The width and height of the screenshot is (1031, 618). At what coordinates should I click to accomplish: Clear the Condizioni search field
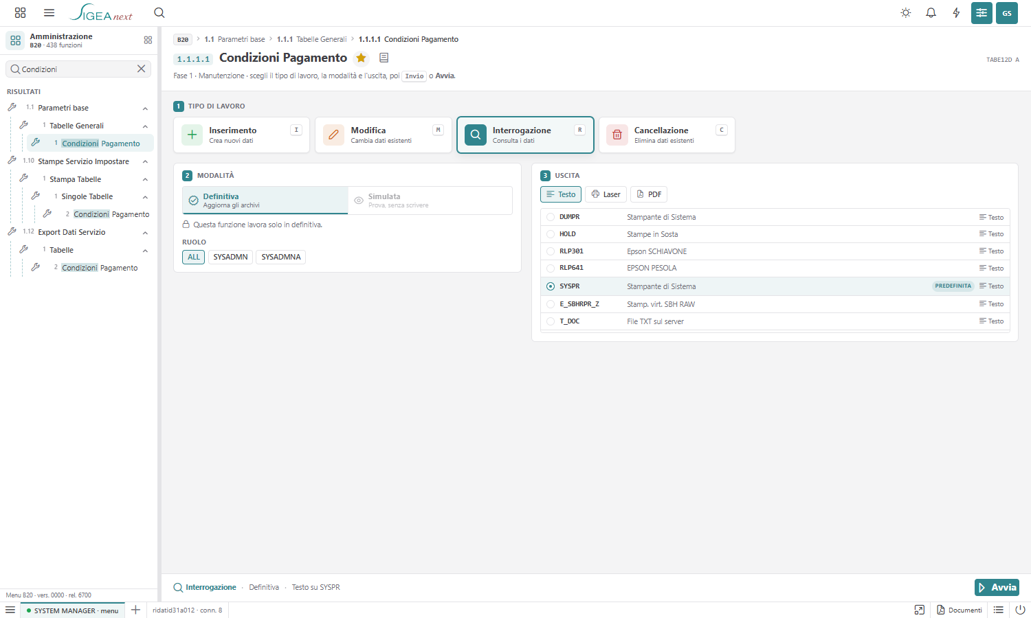pos(141,69)
